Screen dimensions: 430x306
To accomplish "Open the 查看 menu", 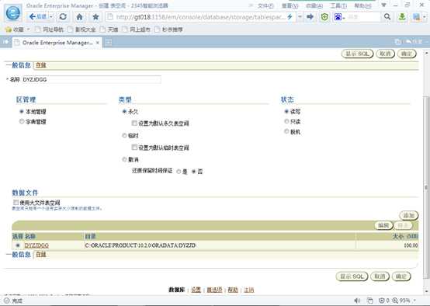I will pyautogui.click(x=290, y=5).
